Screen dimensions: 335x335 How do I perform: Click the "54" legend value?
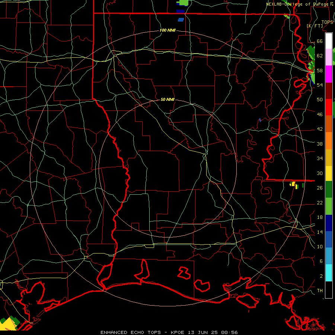tap(320, 85)
